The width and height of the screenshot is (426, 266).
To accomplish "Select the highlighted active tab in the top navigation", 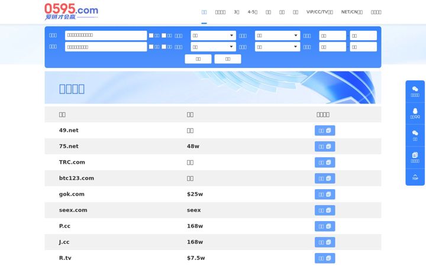I will [204, 12].
